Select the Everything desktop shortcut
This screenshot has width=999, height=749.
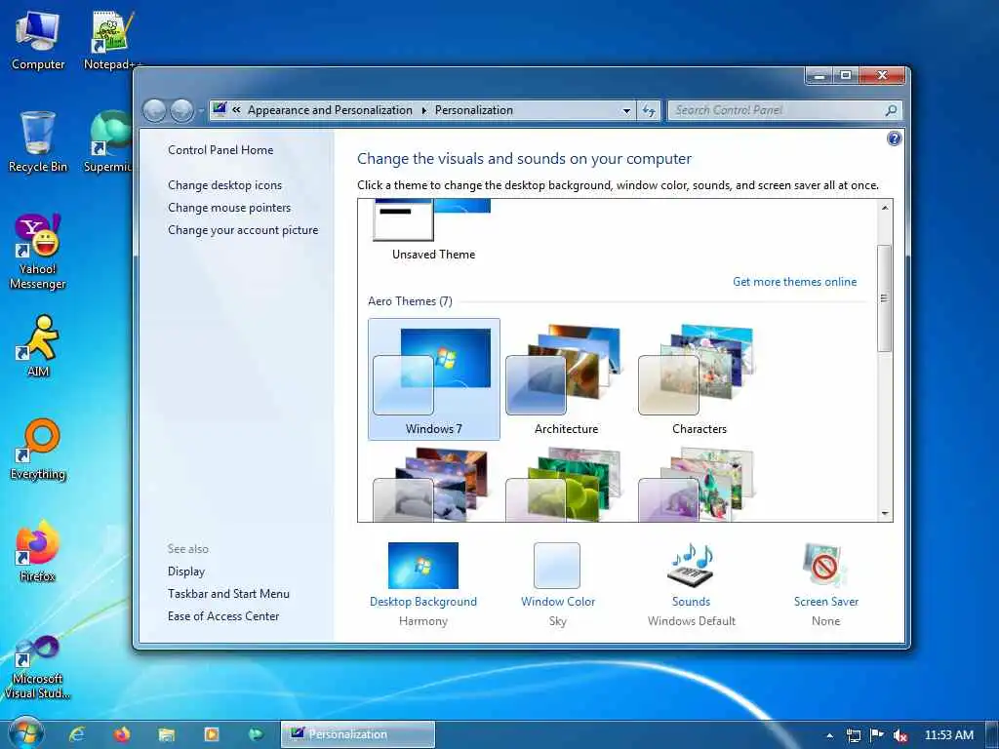click(x=38, y=449)
